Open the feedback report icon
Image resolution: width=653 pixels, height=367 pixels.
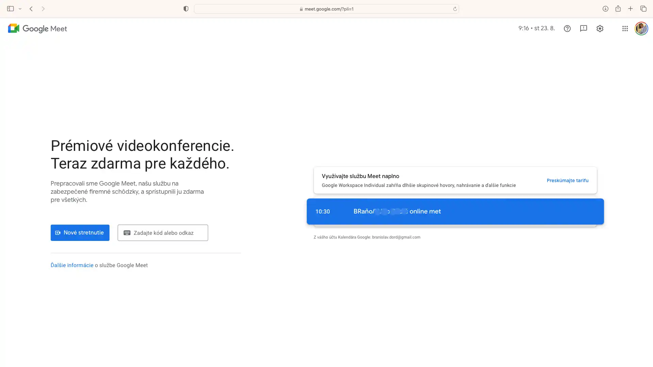coord(584,29)
